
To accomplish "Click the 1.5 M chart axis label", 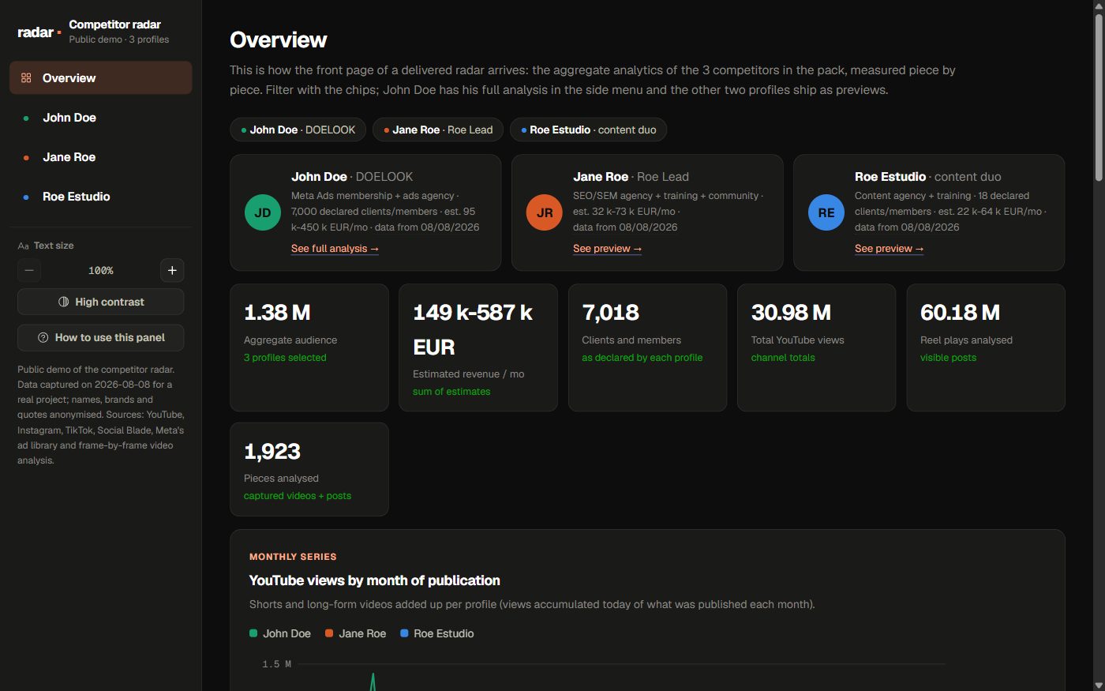I will 276,664.
